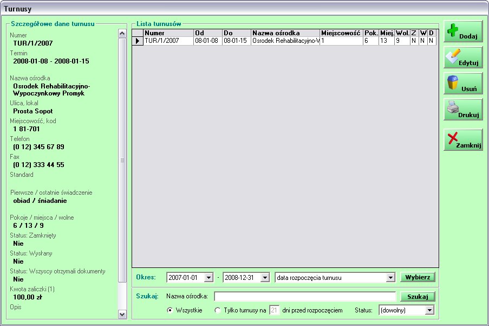Image resolution: width=489 pixels, height=326 pixels.
Task: Click the red X Zamknij icon
Action: click(453, 139)
